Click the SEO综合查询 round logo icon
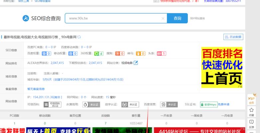260x133 pixels. pyautogui.click(x=26, y=18)
